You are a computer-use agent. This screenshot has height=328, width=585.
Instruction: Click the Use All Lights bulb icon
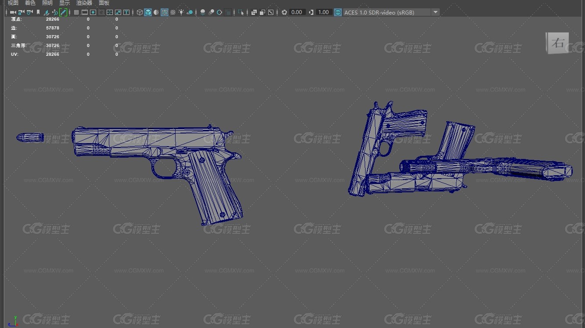[x=181, y=12]
